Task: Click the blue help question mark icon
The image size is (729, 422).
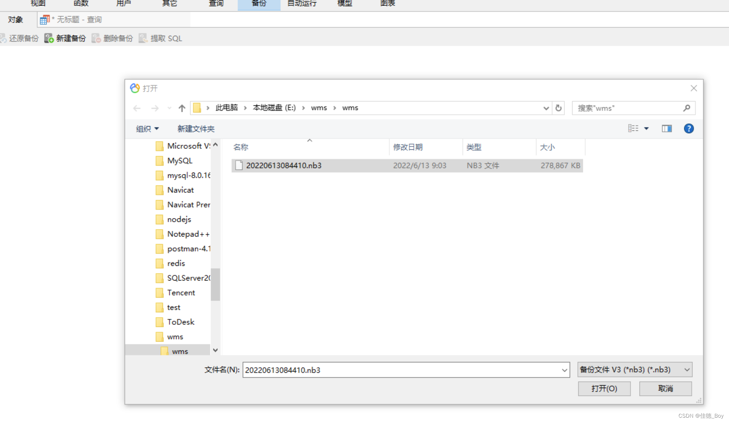Action: [689, 129]
